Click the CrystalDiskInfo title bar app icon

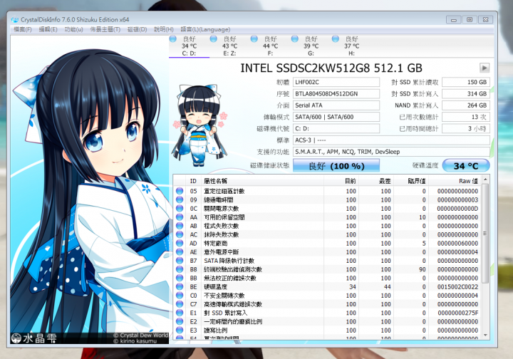(15, 20)
